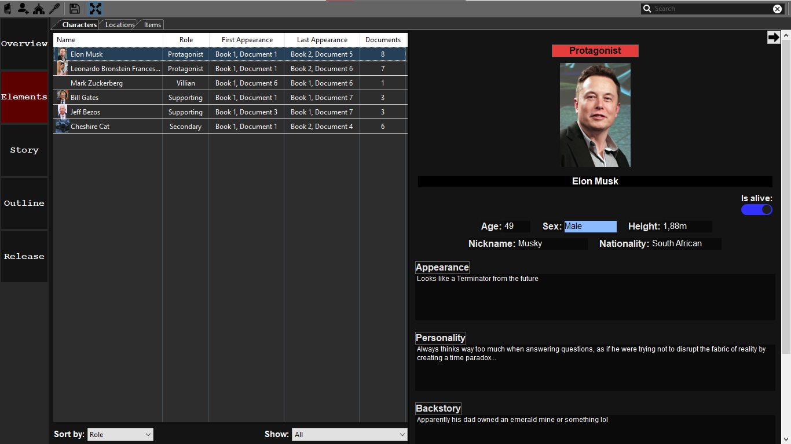The image size is (791, 444).
Task: Click the Documents column header
Action: [x=383, y=40]
